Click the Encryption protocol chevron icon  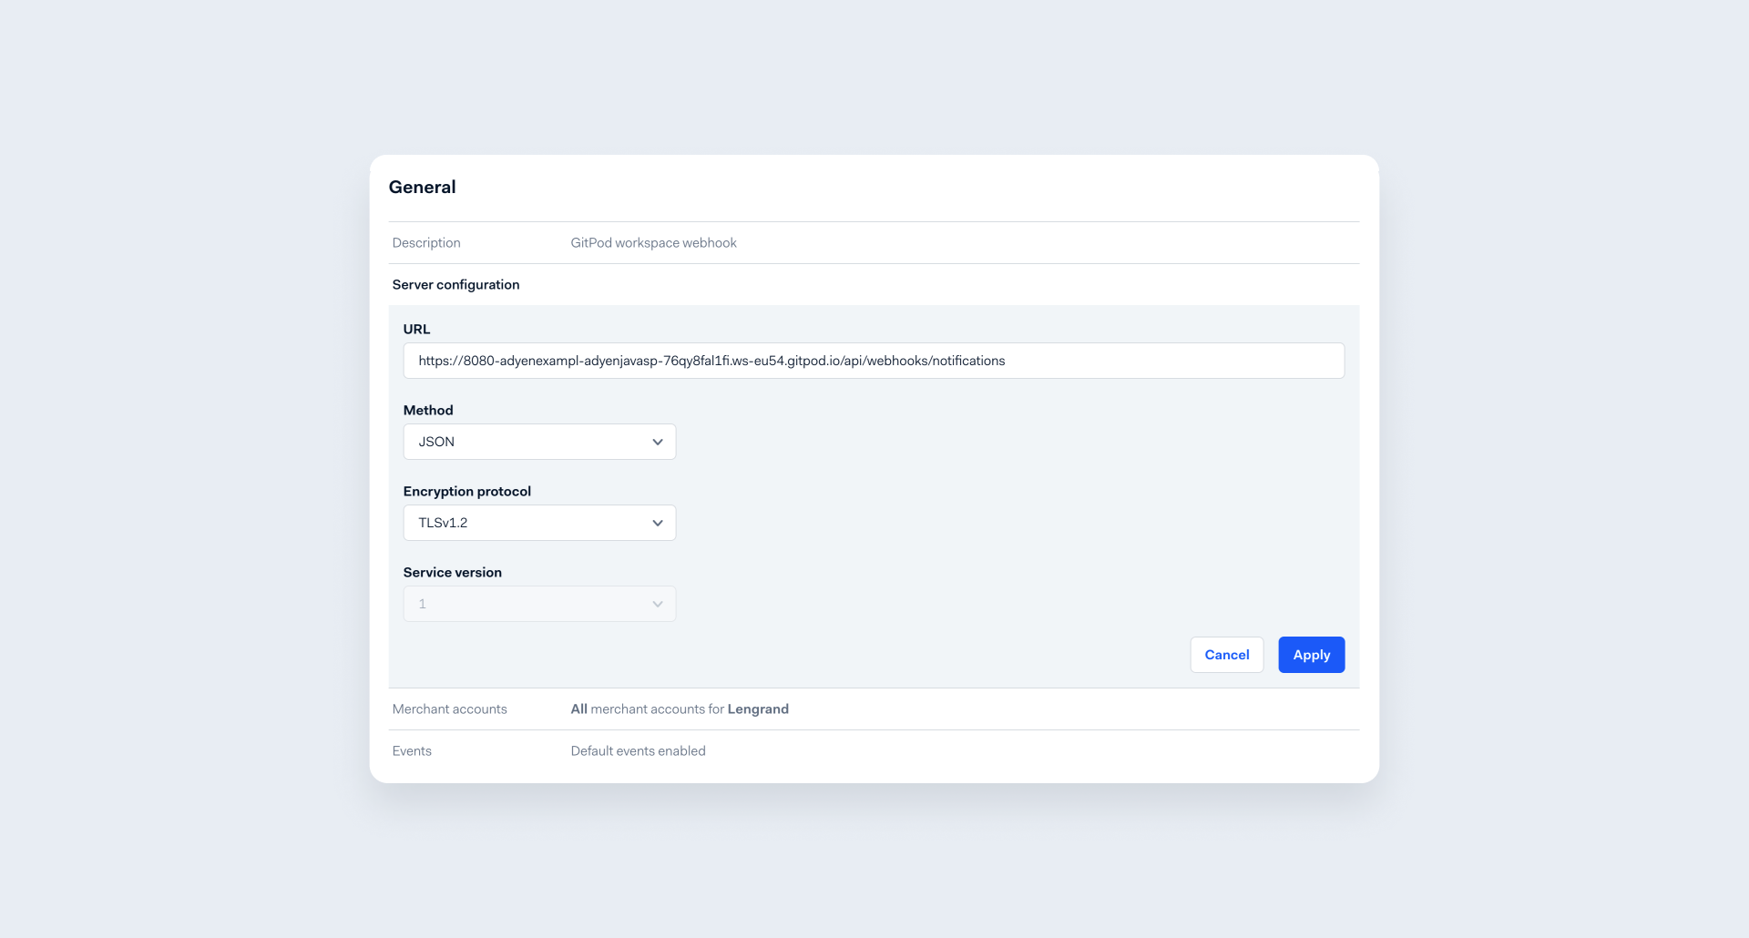pos(657,523)
